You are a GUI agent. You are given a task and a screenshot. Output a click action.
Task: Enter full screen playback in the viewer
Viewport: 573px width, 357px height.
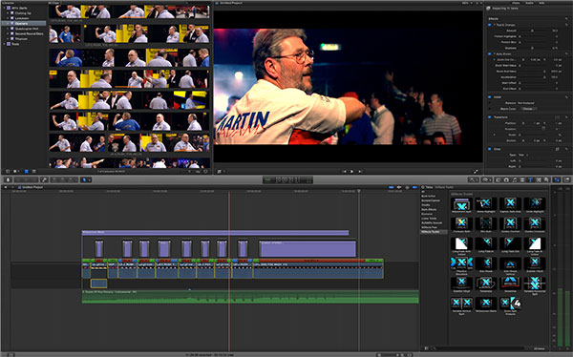pyautogui.click(x=476, y=171)
